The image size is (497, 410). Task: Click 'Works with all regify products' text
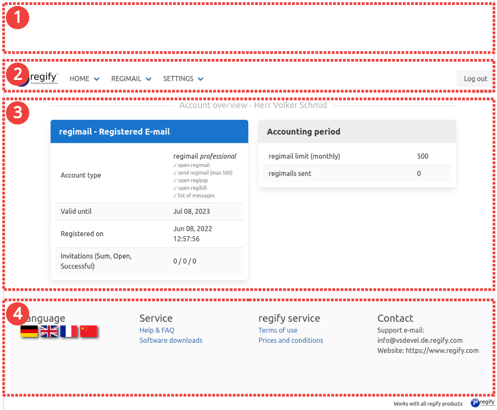[x=428, y=404]
